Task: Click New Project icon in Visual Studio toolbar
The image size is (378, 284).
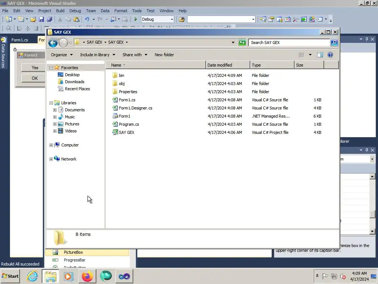Action: point(9,19)
